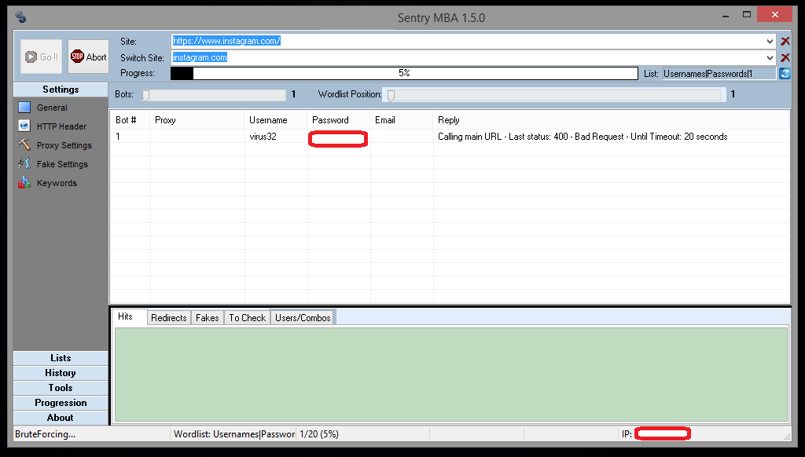Viewport: 805px width, 457px height.
Task: Click the "Username" column header
Action: [276, 120]
